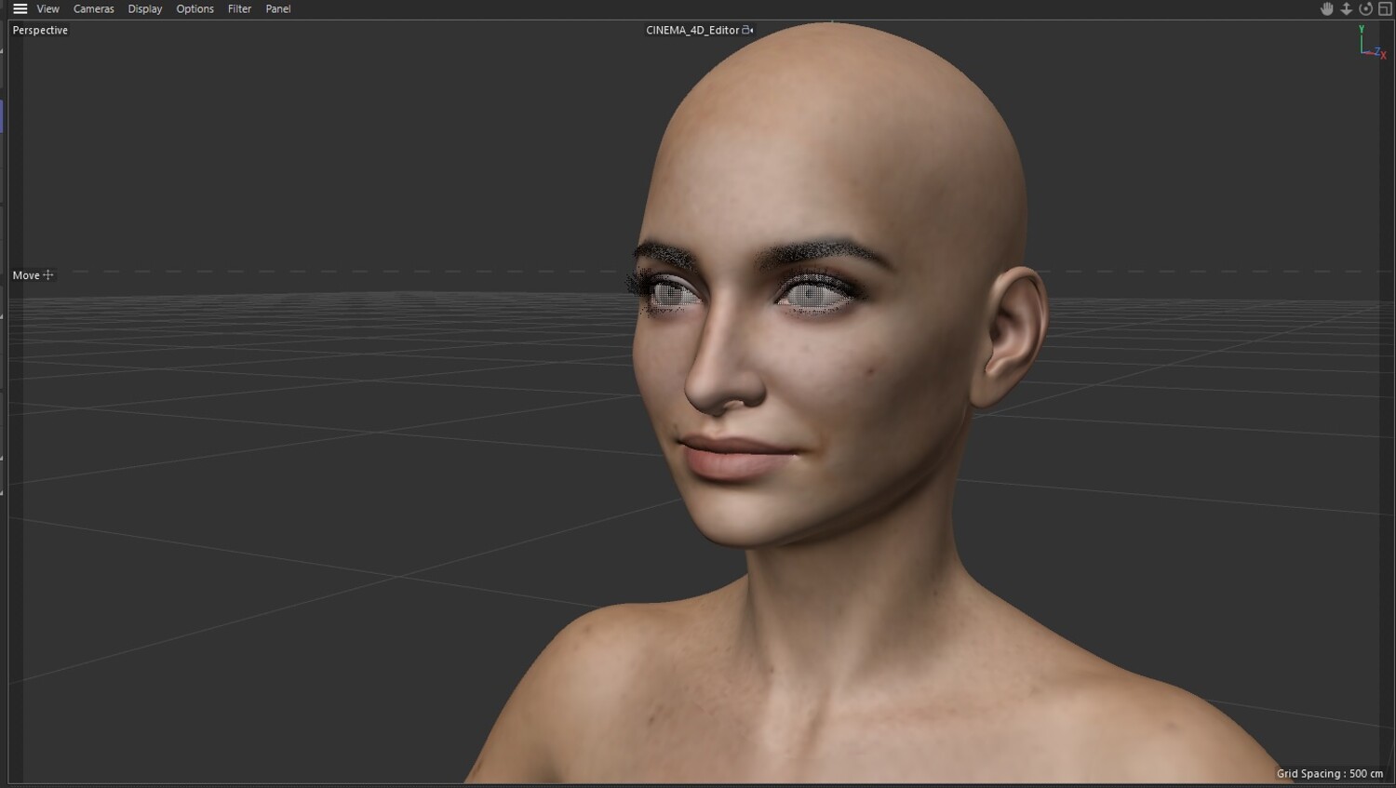Select the pan camera hand icon
The height and width of the screenshot is (788, 1396).
coord(1327,8)
